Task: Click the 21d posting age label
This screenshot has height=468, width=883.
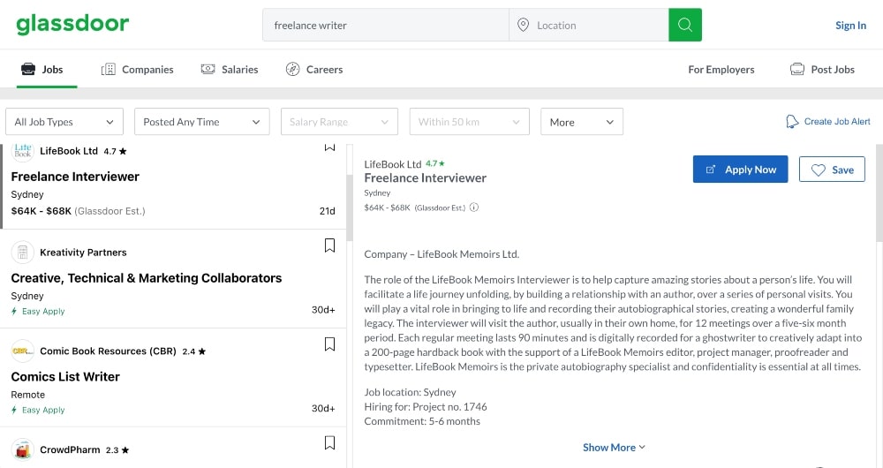Action: click(x=328, y=211)
